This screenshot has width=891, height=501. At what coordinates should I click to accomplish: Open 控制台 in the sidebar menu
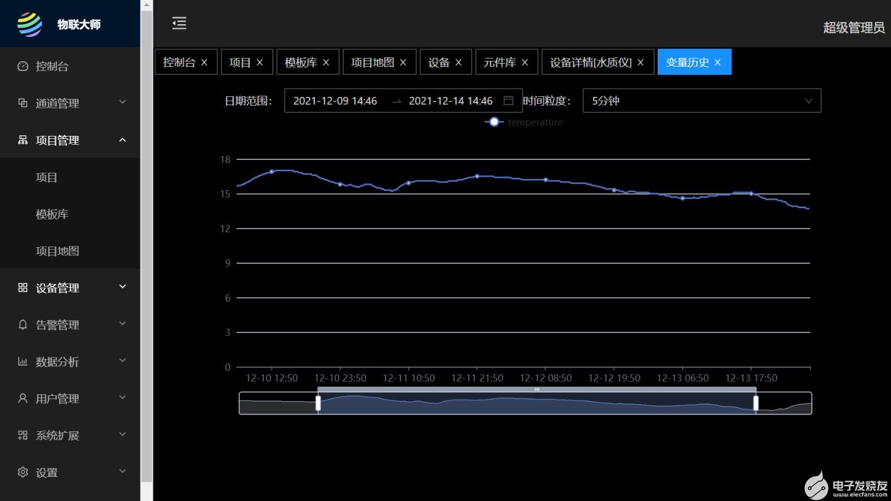(70, 66)
